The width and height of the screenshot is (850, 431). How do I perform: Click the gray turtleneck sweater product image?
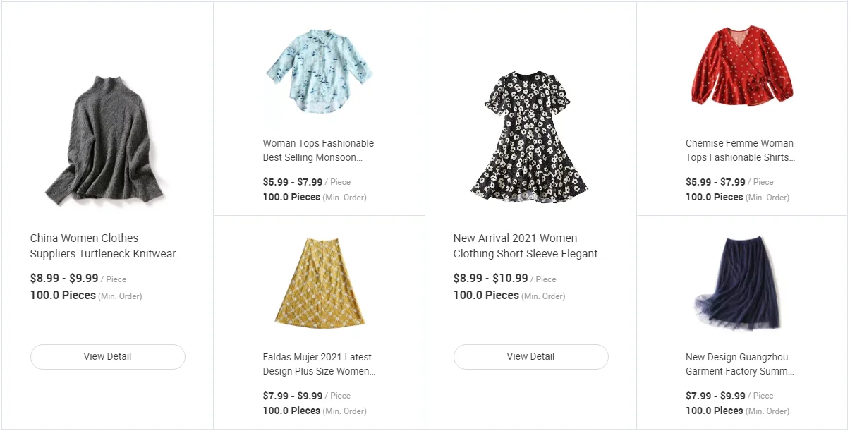[107, 137]
